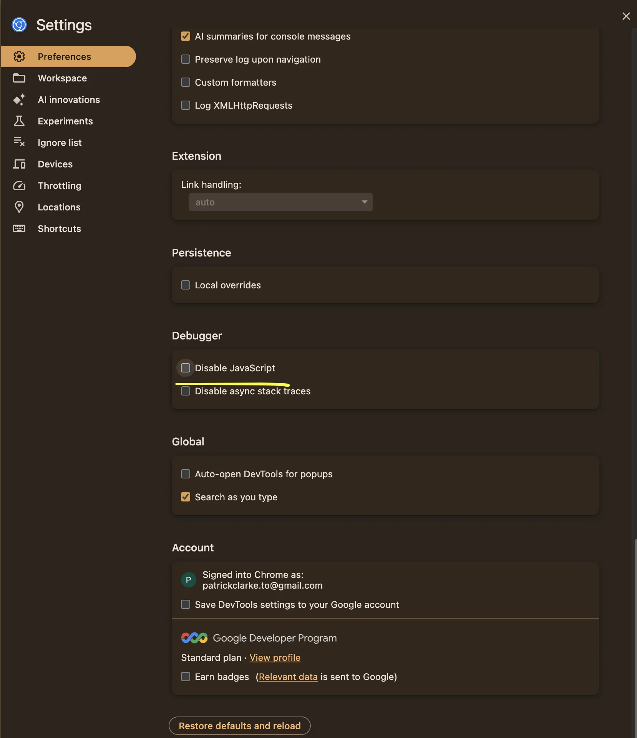The width and height of the screenshot is (637, 738).
Task: Click the Chrome DevTools logo beside Settings
Action: click(19, 25)
